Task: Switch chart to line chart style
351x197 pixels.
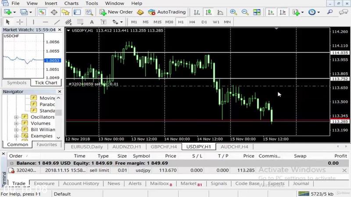Action: (220, 12)
